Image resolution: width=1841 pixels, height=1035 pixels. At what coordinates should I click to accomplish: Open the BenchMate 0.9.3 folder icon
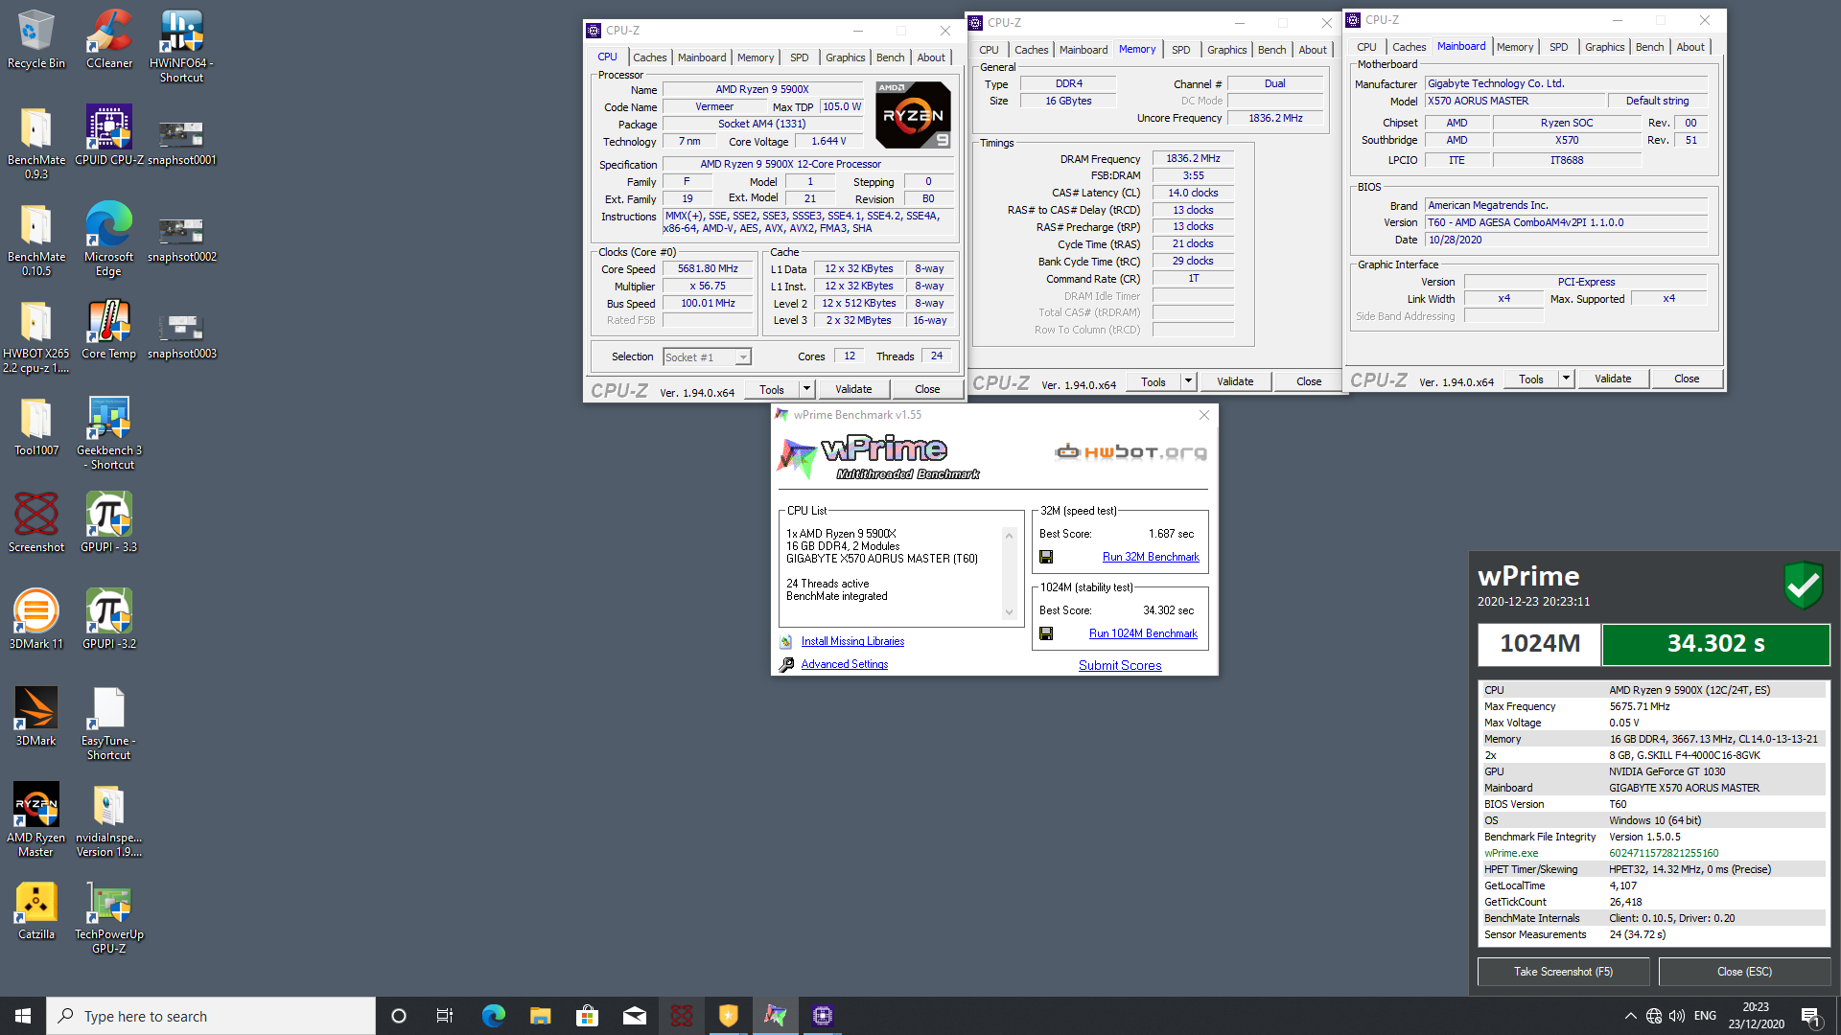pyautogui.click(x=36, y=142)
